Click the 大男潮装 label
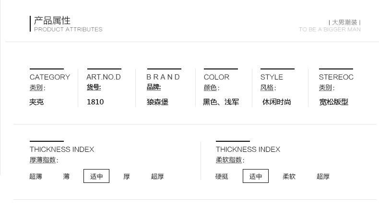This screenshot has width=379, height=204. coord(344,22)
